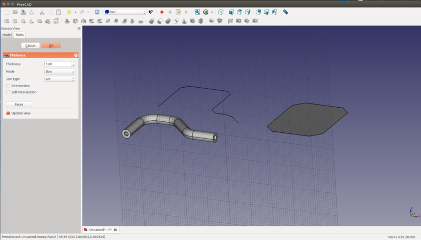
Task: Click the Refresh icon in the toolbar
Action: pyautogui.click(x=97, y=12)
